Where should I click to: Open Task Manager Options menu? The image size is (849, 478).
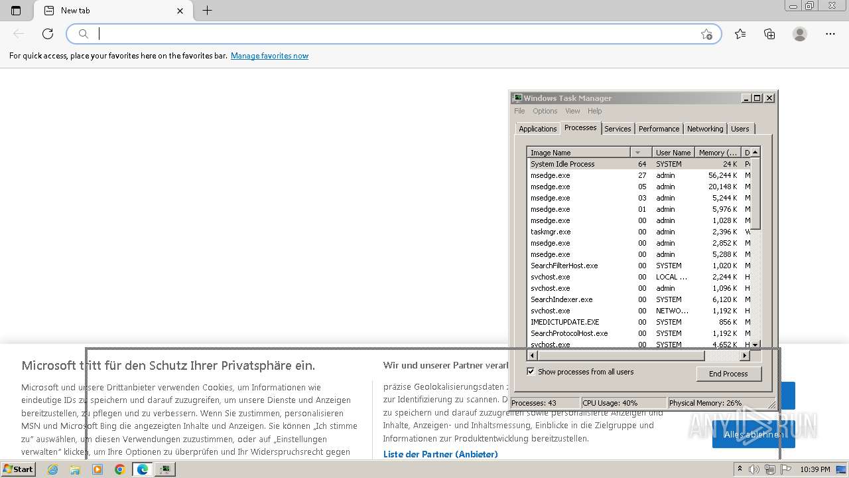545,111
